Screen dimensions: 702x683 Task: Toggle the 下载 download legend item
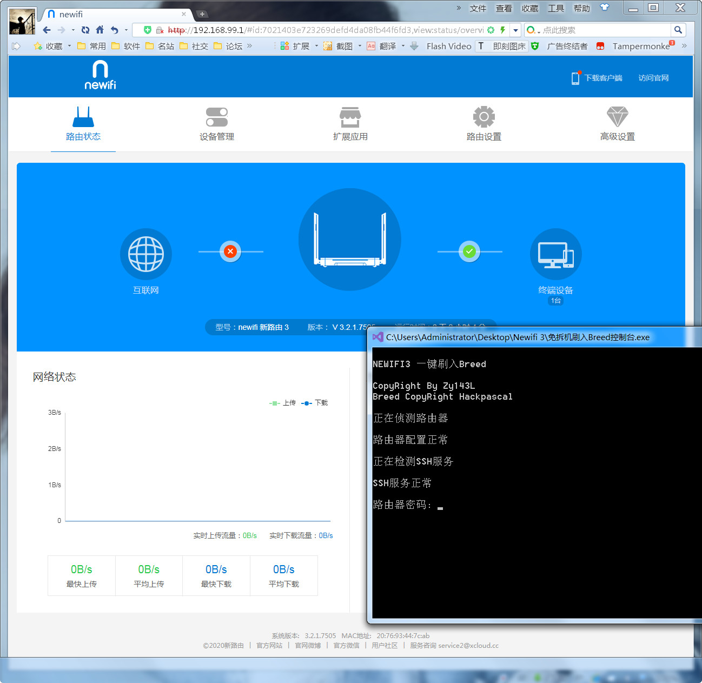click(315, 403)
